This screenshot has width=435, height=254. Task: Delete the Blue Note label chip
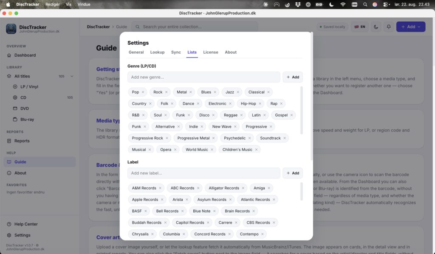tap(214, 211)
